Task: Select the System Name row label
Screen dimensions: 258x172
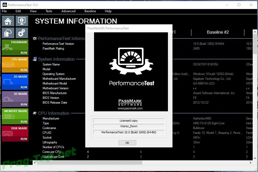Action: [51, 64]
